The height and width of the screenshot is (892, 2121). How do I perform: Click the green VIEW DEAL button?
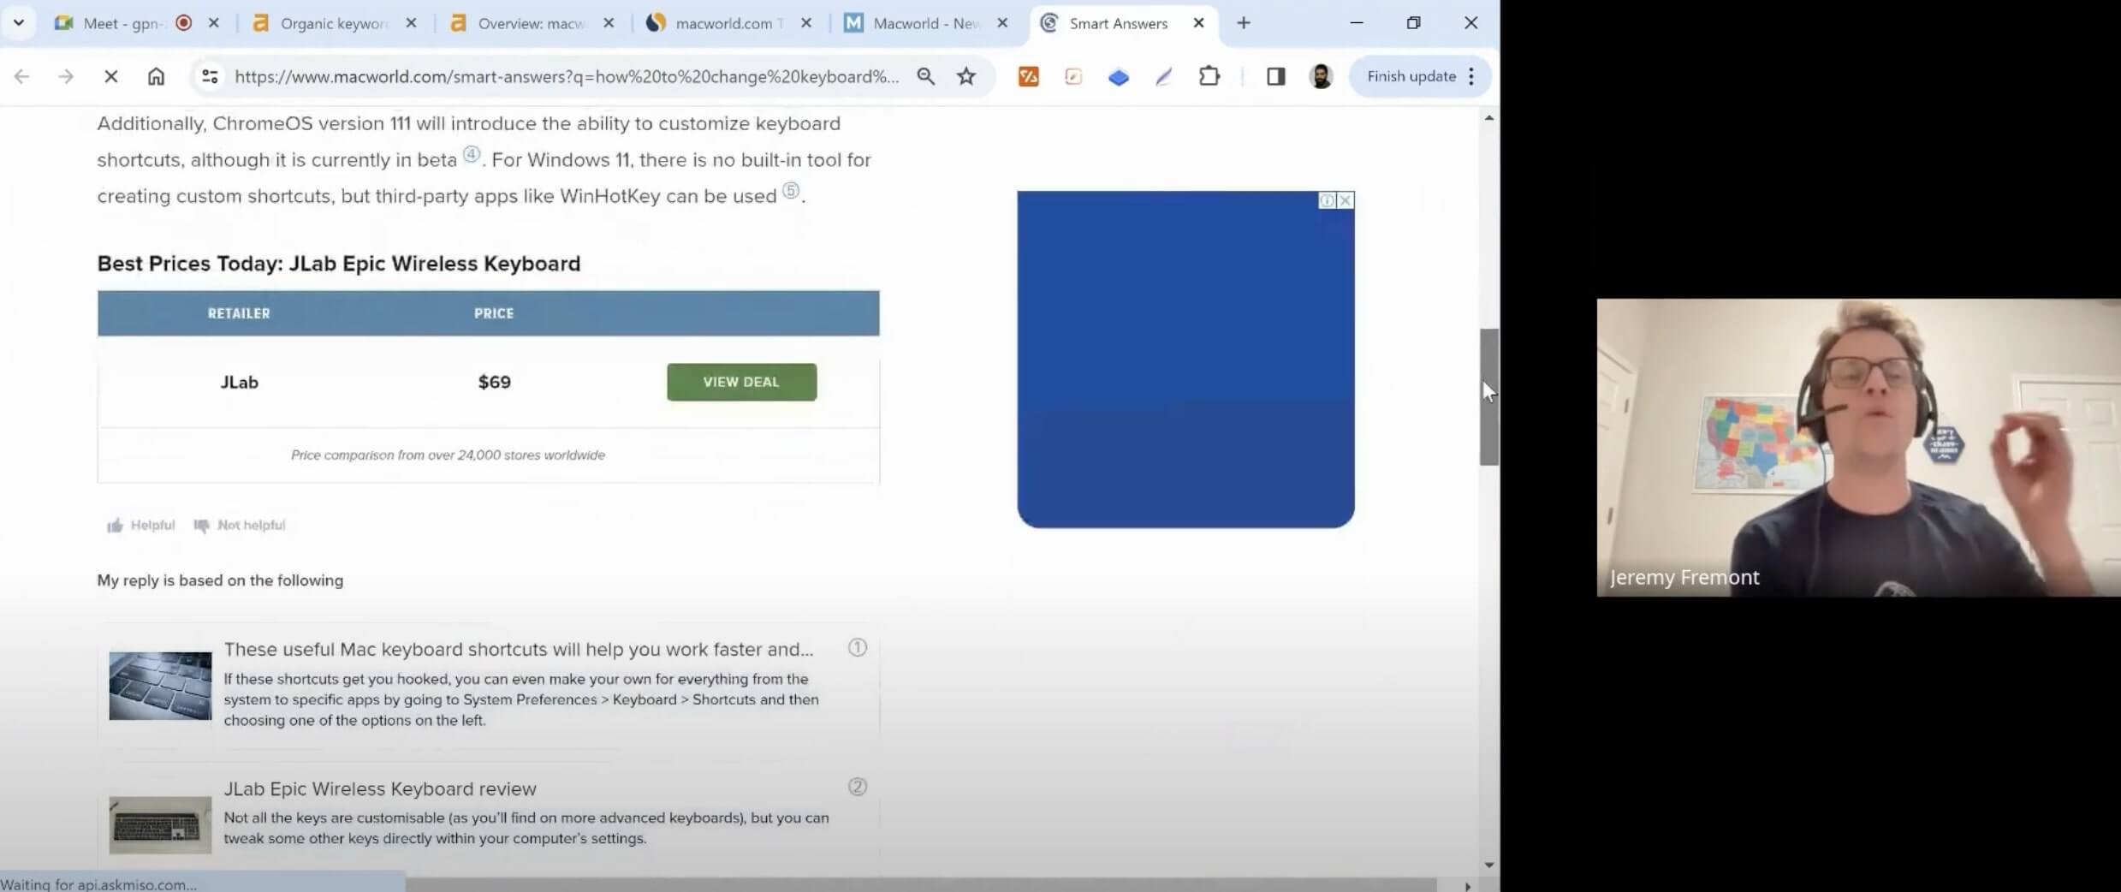point(741,382)
